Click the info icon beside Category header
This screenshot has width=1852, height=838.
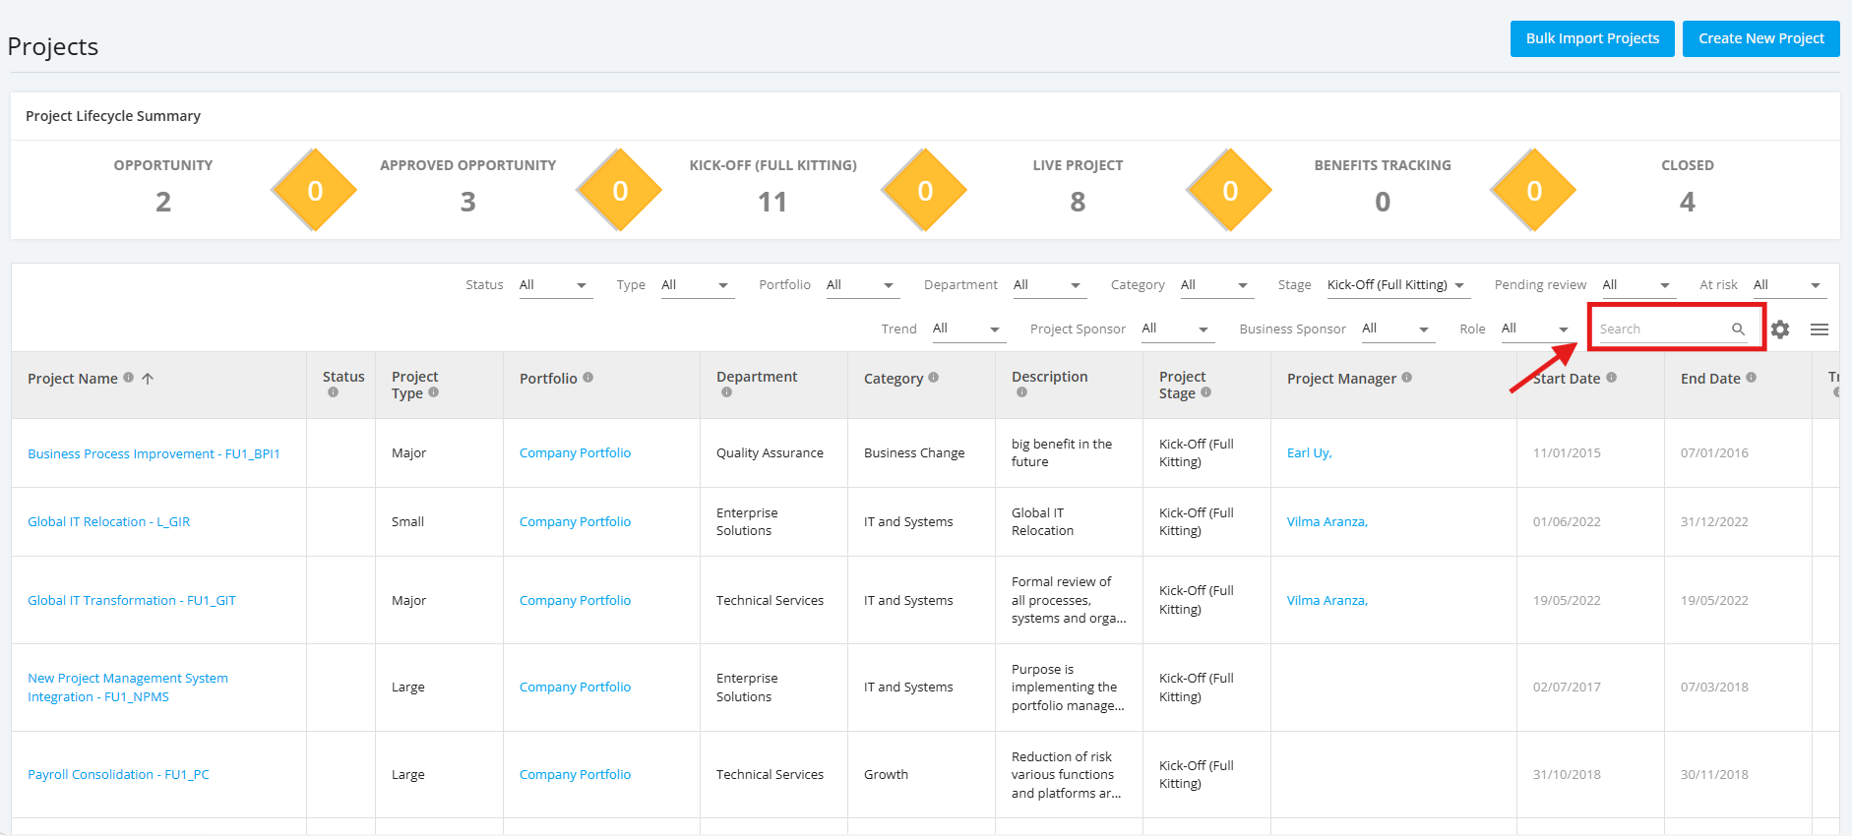click(x=933, y=378)
